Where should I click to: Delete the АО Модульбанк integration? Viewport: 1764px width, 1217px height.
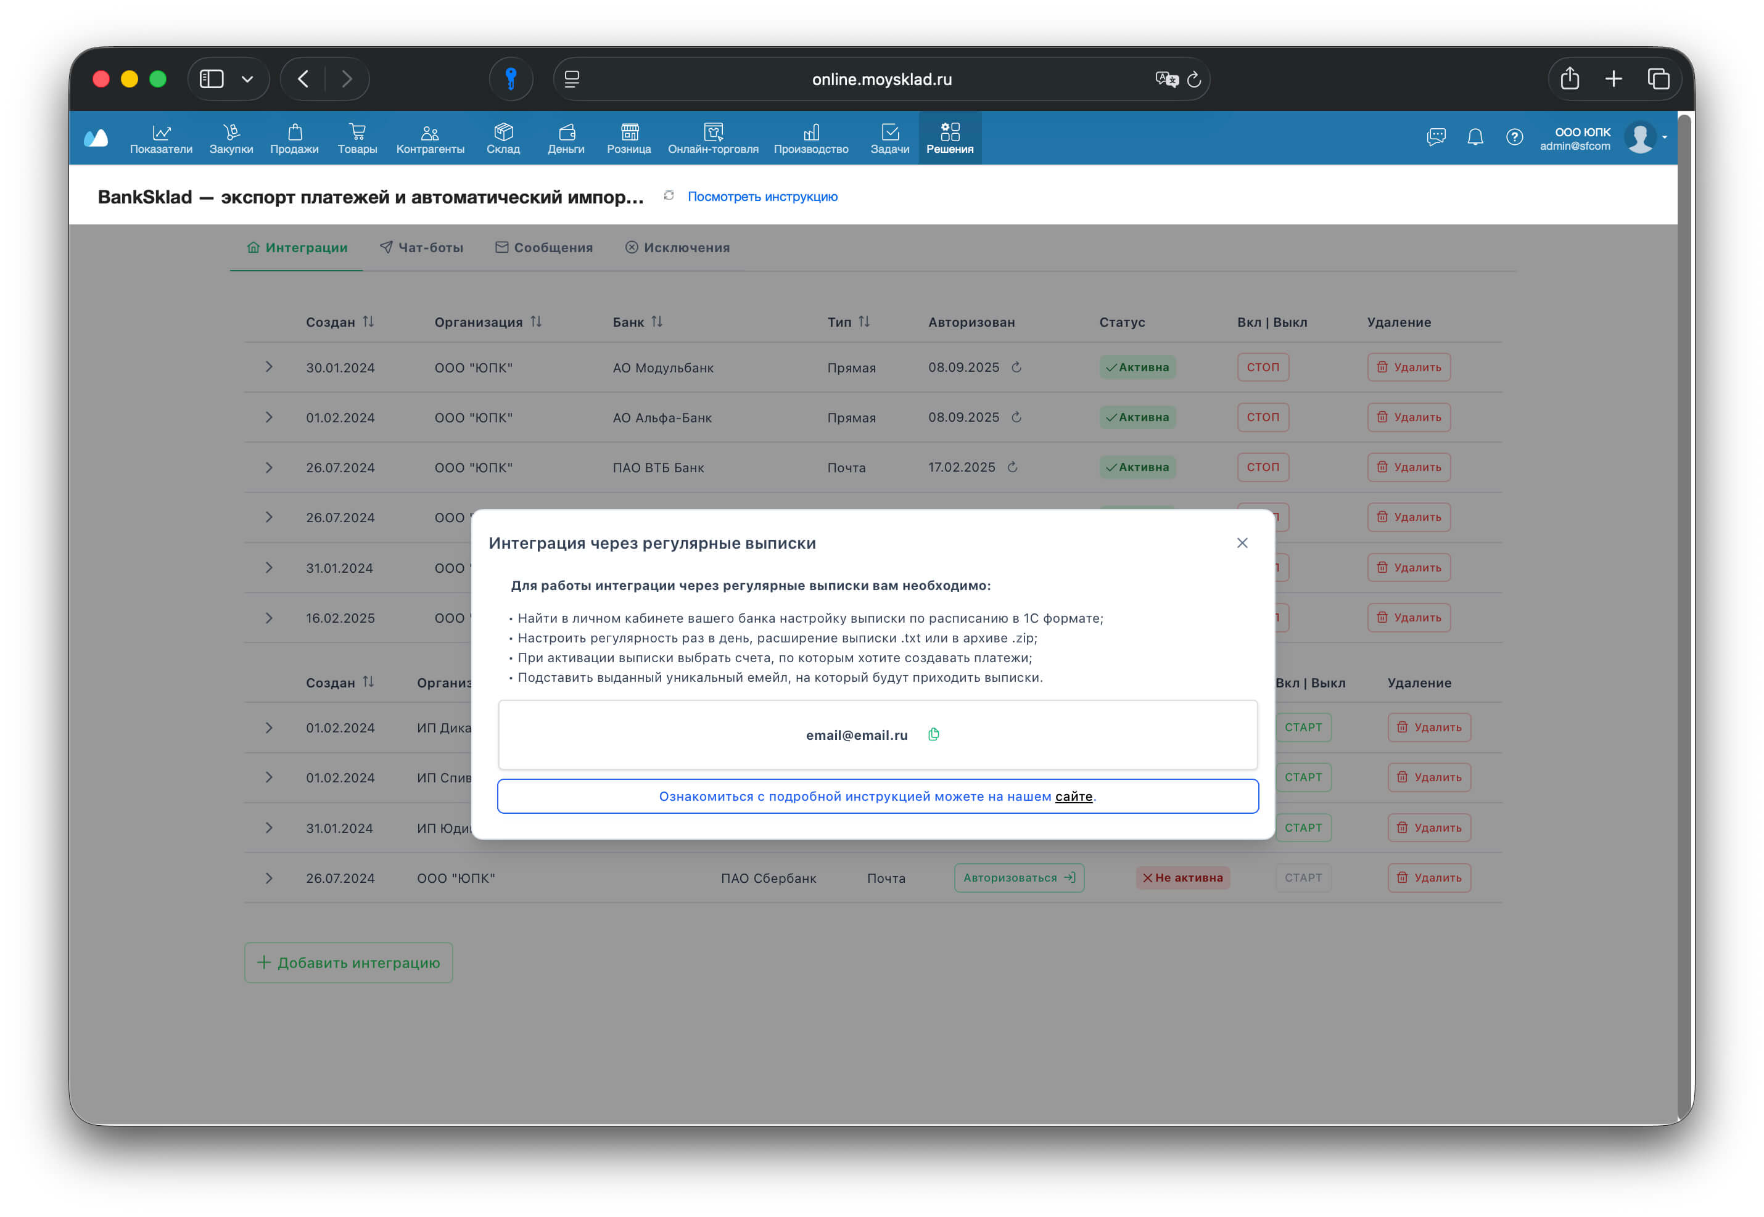click(x=1409, y=367)
